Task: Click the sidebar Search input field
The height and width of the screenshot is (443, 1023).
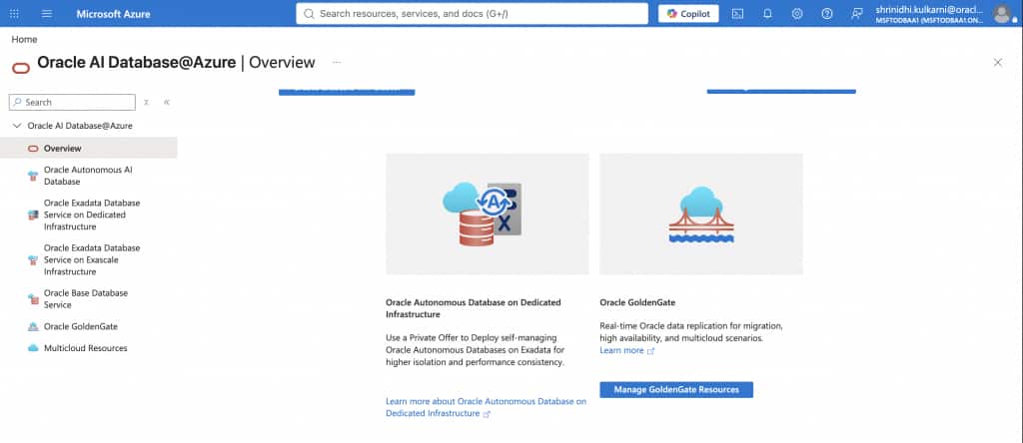Action: pos(72,103)
